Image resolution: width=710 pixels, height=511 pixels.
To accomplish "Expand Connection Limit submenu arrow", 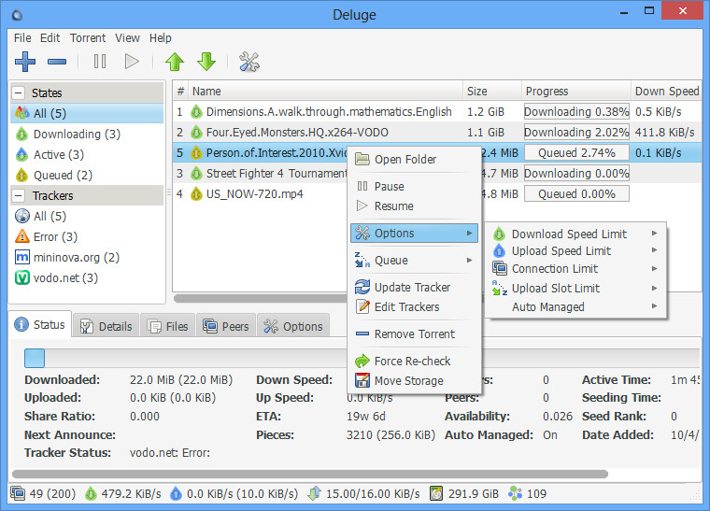I will click(654, 269).
